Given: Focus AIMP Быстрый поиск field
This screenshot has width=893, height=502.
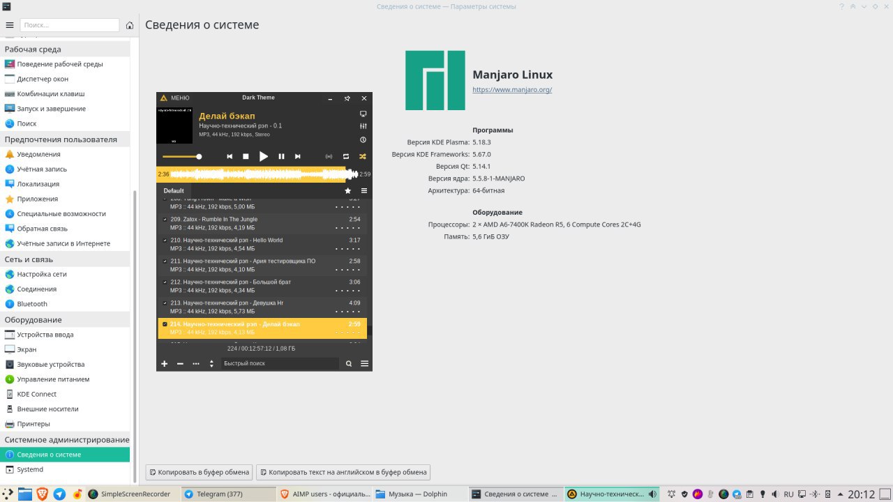Looking at the screenshot, I should click(280, 363).
